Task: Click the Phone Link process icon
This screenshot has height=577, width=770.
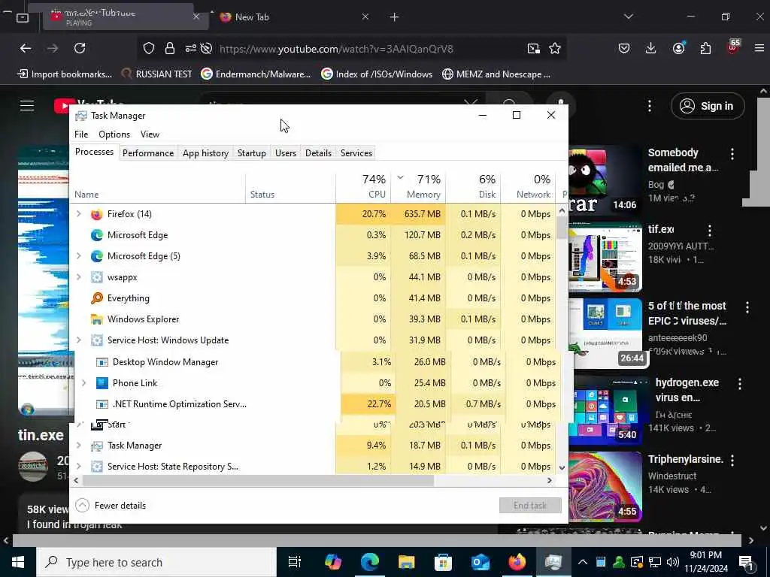Action: 102,383
